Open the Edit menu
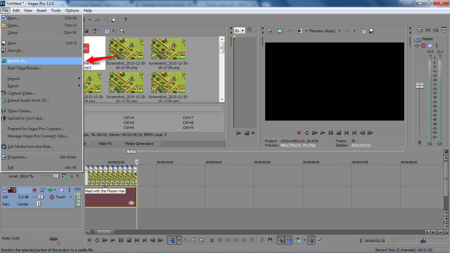Image resolution: width=450 pixels, height=253 pixels. [16, 11]
